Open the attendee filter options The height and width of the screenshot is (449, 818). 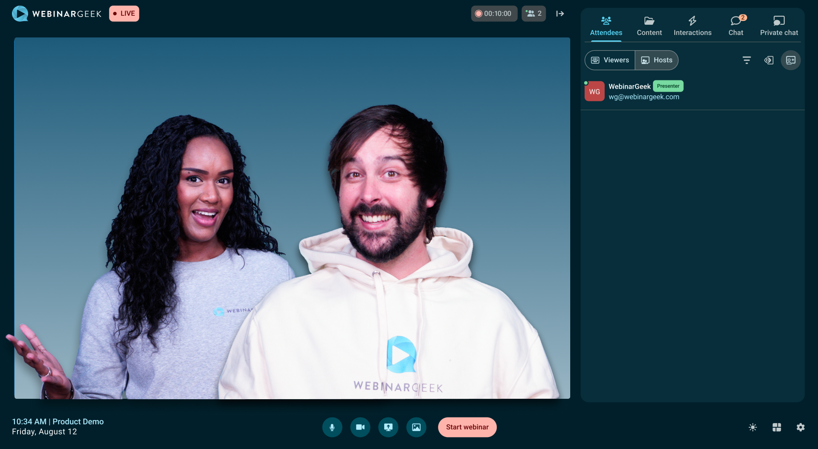coord(746,60)
